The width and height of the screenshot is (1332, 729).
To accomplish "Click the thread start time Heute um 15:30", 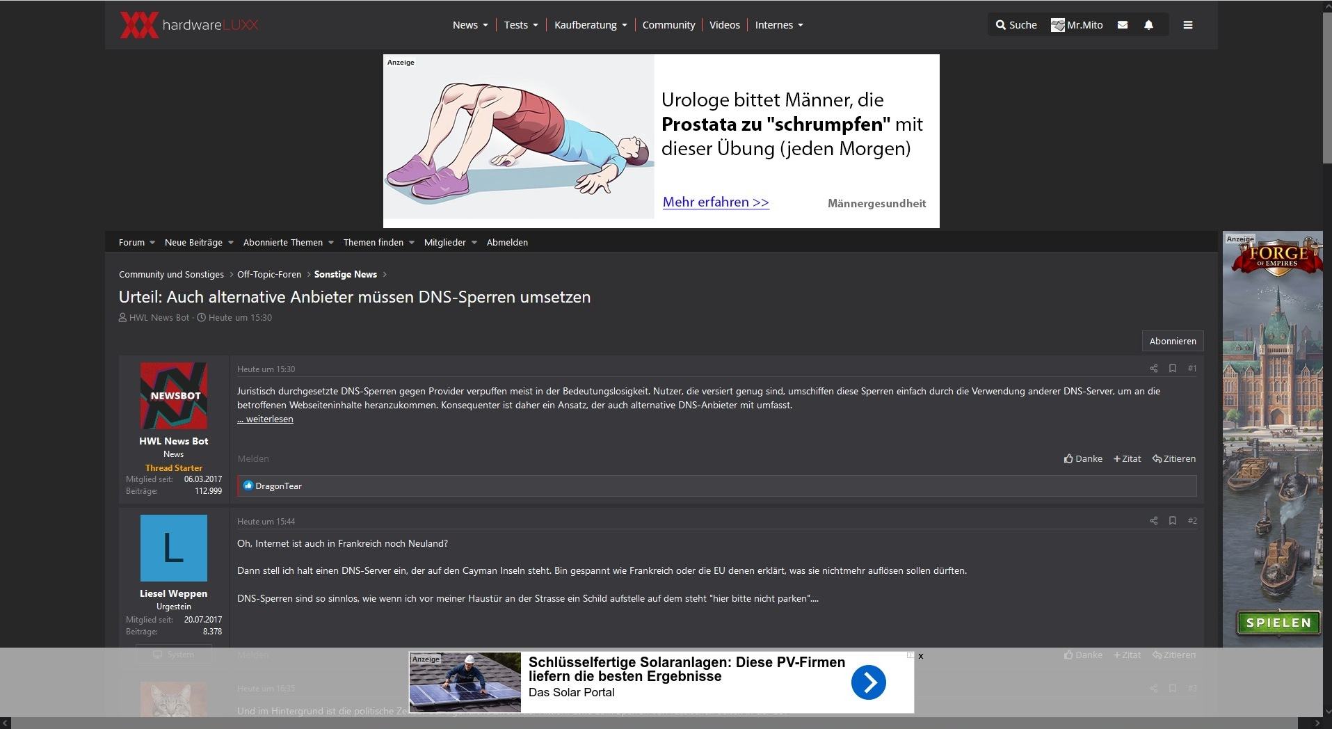I will [x=240, y=317].
